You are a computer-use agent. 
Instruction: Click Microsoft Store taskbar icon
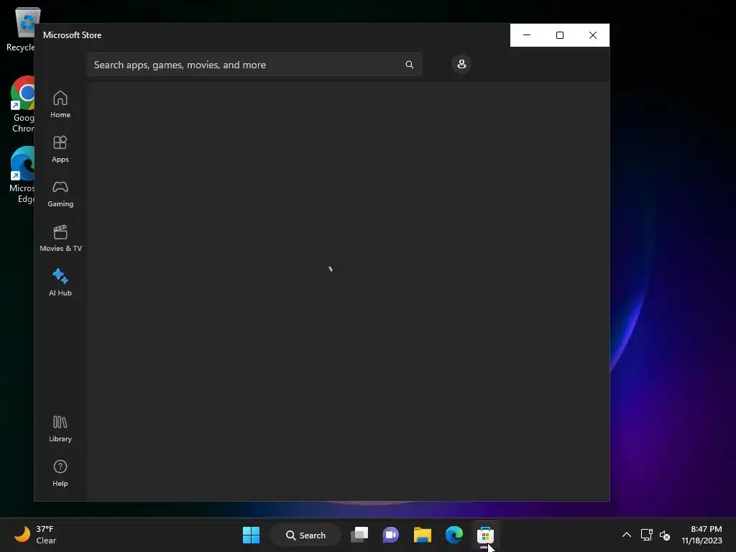tap(485, 535)
